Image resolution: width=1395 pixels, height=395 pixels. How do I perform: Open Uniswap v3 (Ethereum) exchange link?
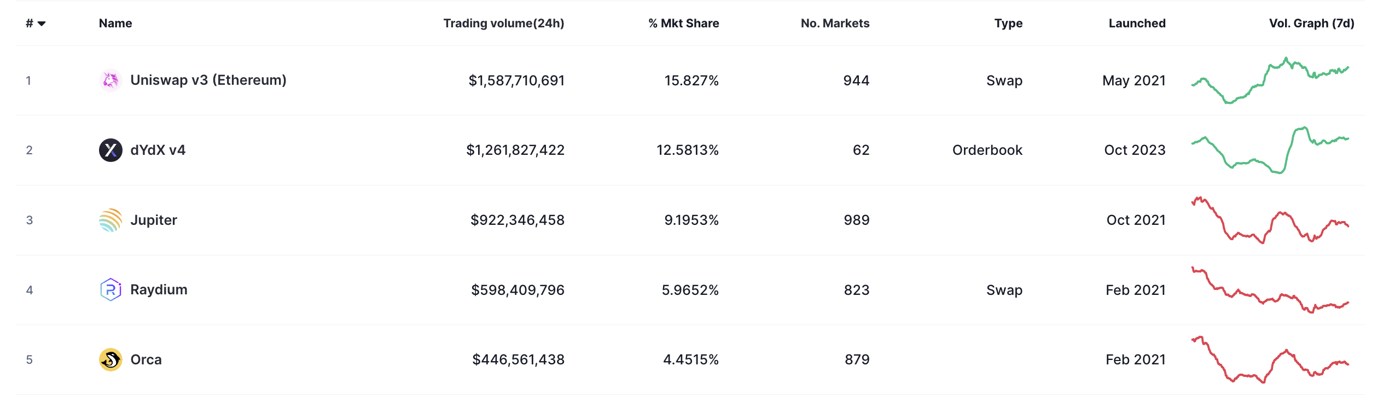pyautogui.click(x=208, y=80)
